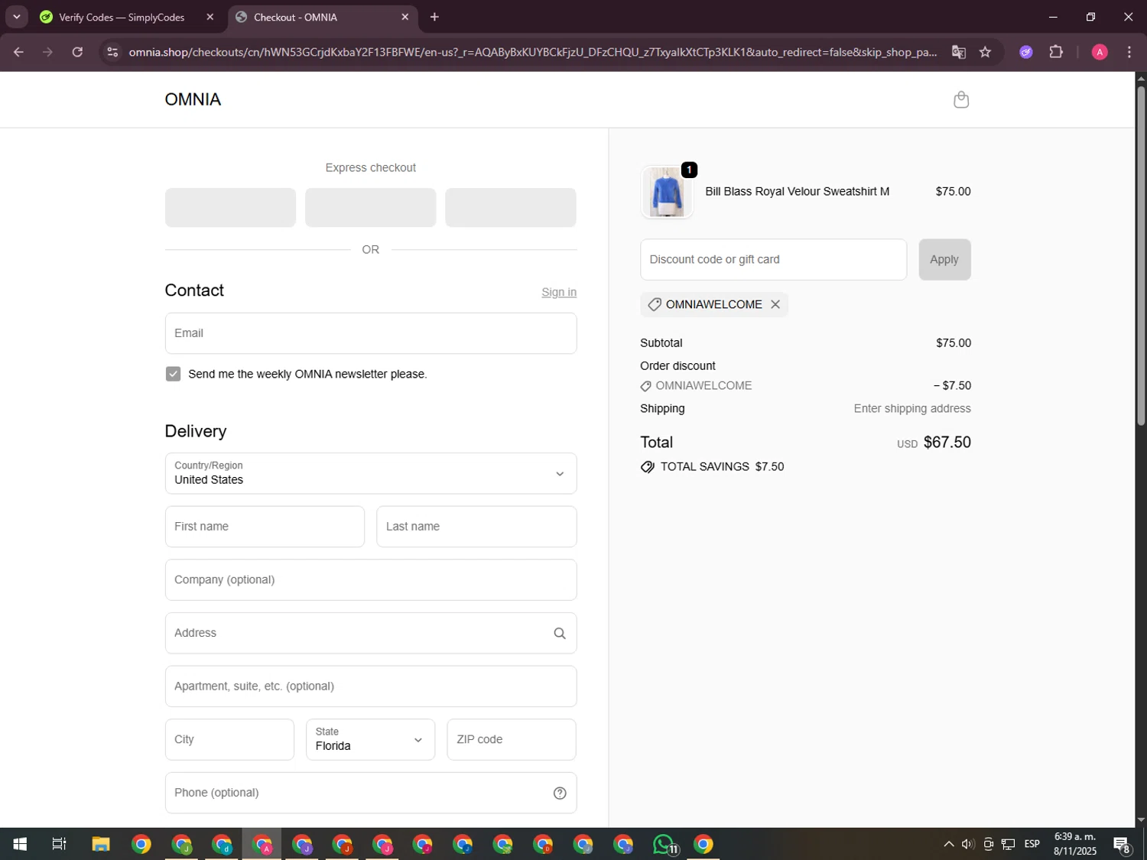Open Task View on the taskbar

(x=59, y=844)
